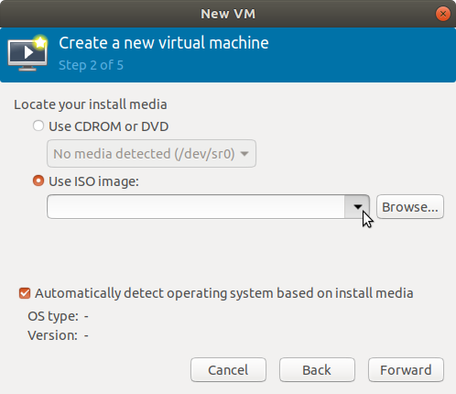
Task: Click the Step 2 of 5 subtitle
Action: (91, 65)
